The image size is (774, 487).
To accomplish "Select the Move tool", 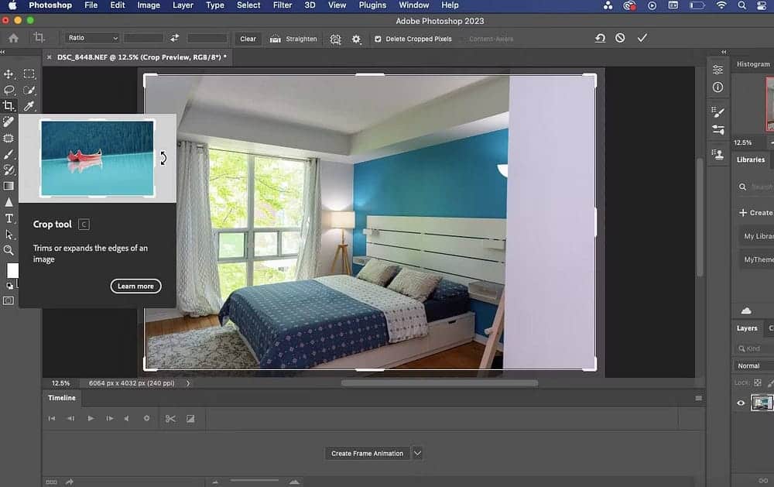I will (9, 74).
